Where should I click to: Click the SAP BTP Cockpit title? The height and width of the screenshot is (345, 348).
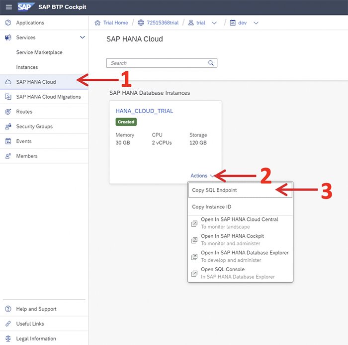(x=62, y=7)
